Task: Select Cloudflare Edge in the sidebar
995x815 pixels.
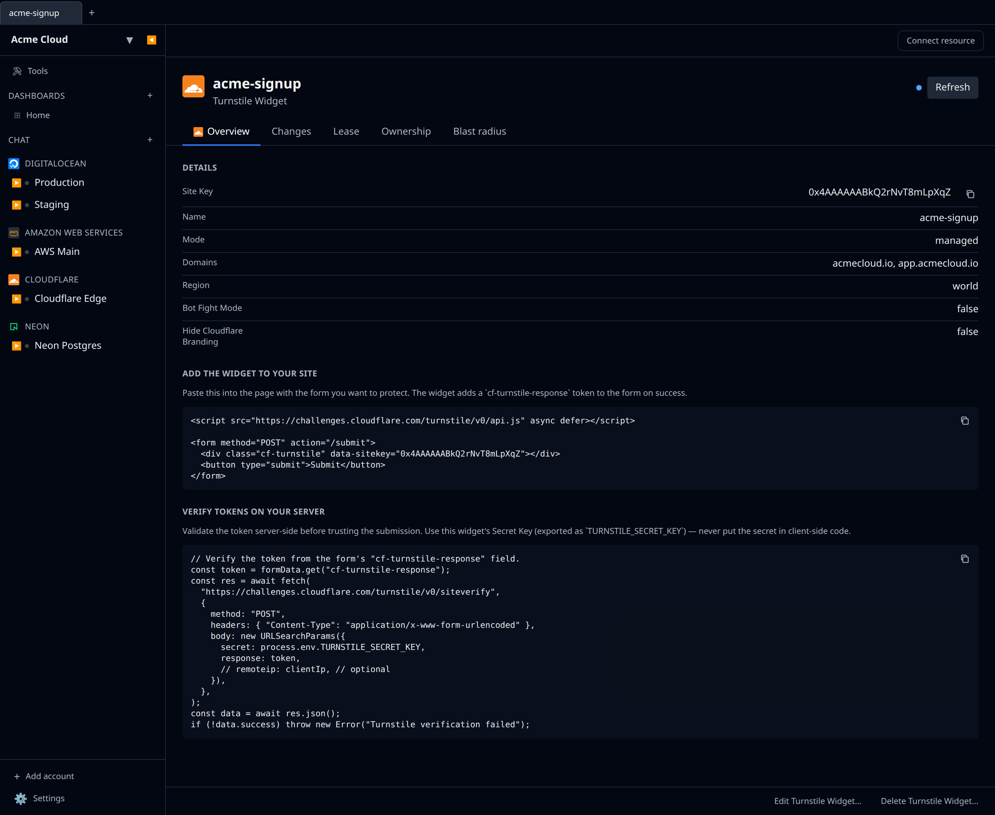Action: click(x=70, y=299)
